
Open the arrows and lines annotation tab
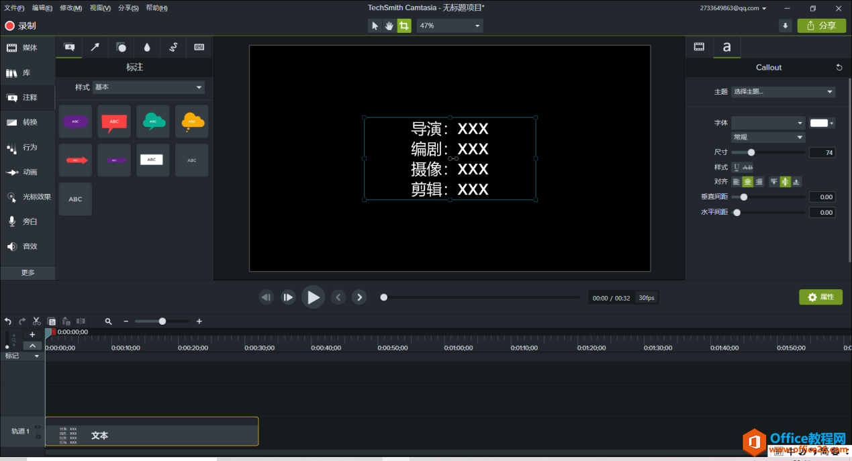[95, 47]
